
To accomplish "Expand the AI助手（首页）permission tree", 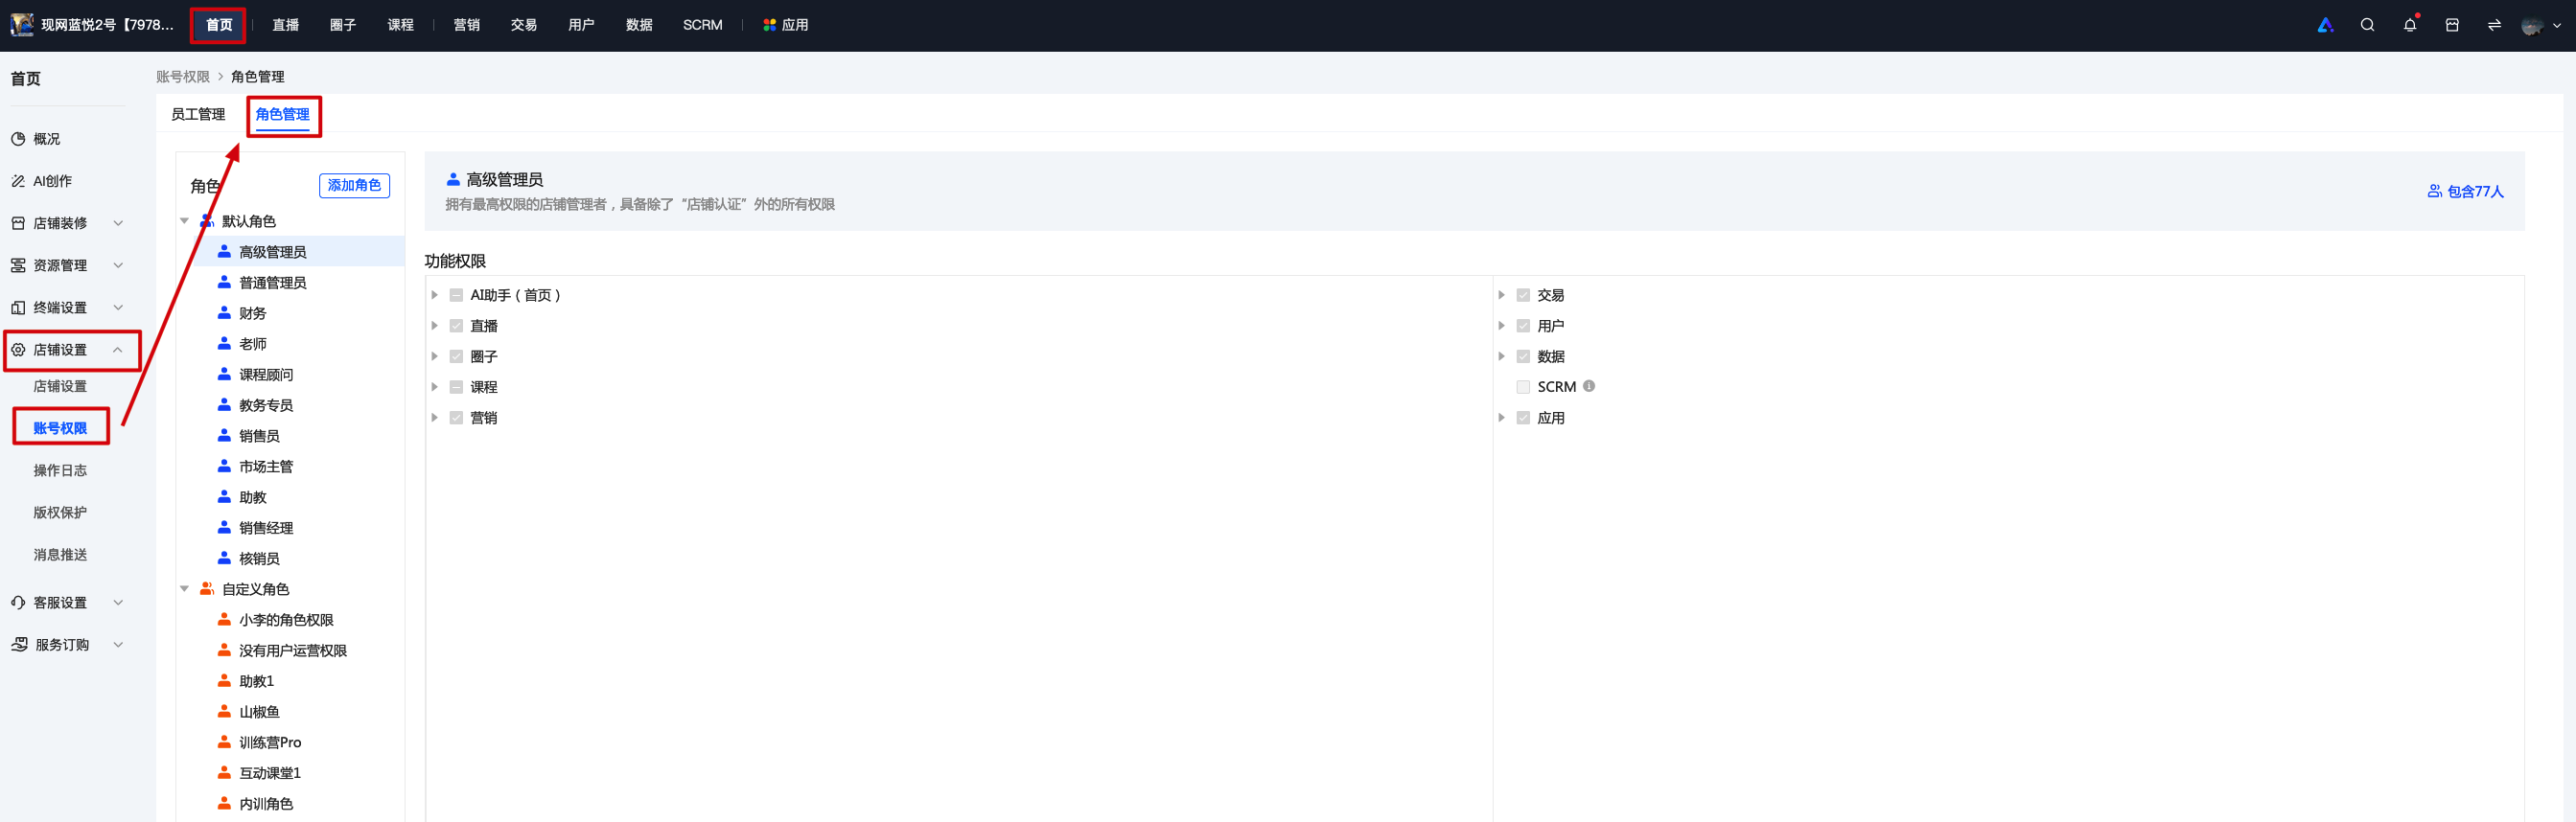I will [x=434, y=295].
